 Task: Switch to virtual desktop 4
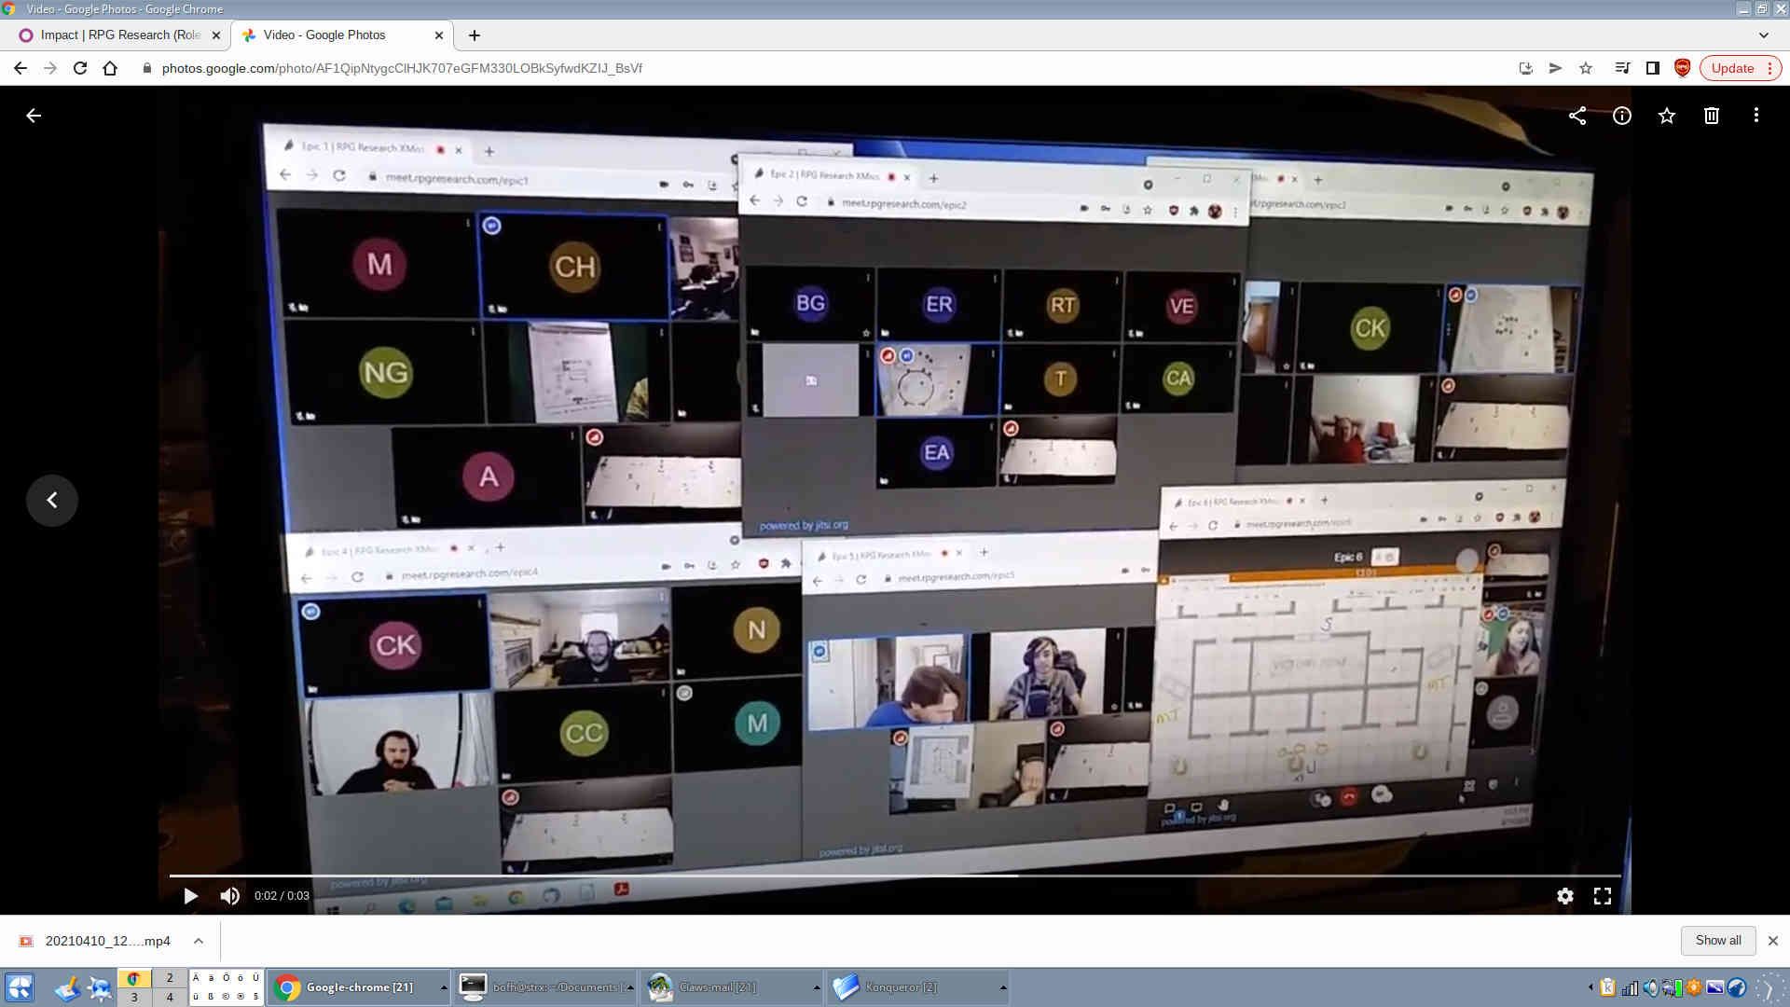tap(170, 997)
